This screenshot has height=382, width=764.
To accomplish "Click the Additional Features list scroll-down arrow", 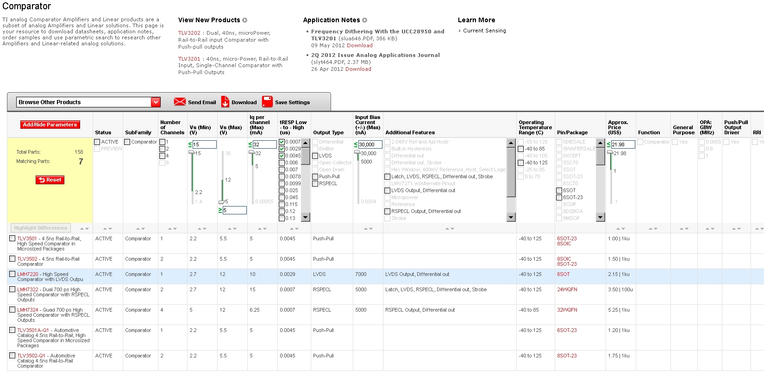I will coord(511,217).
